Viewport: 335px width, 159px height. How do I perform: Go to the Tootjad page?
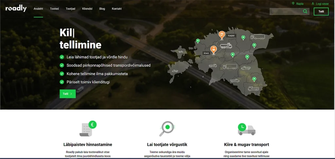[x=70, y=9]
